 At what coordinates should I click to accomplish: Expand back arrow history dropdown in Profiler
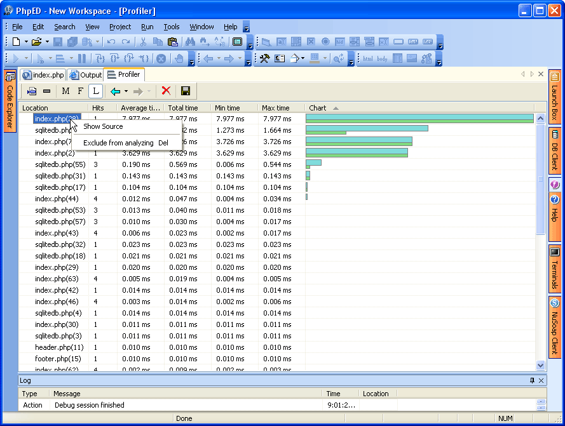coord(126,91)
